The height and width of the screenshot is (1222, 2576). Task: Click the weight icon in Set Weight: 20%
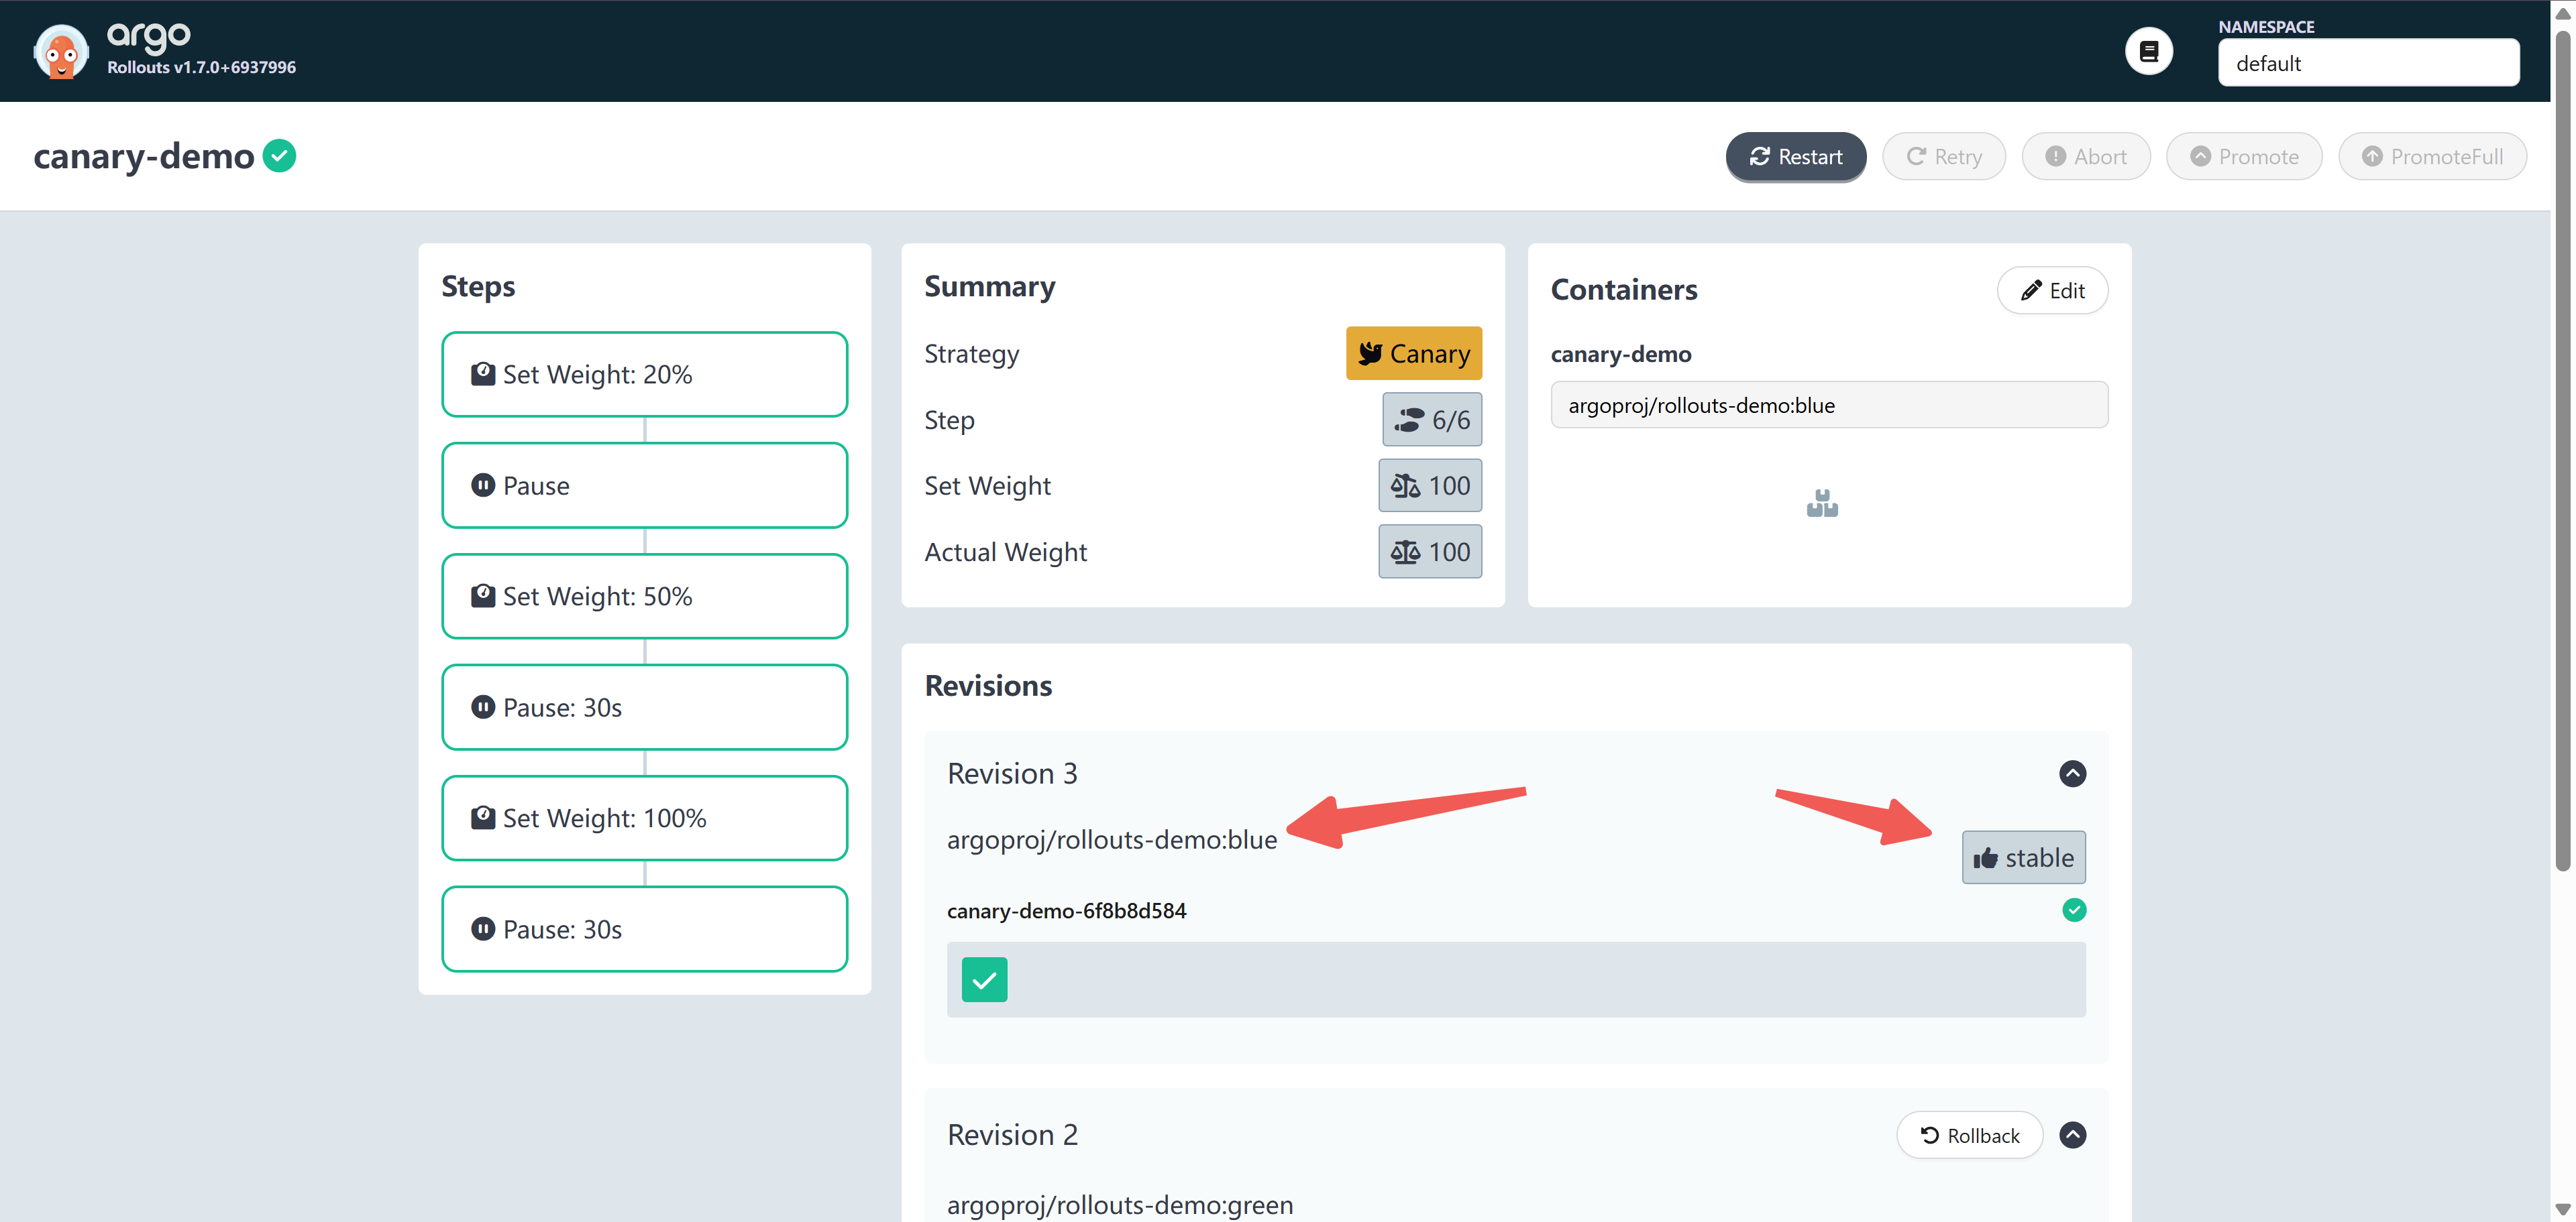(x=483, y=375)
